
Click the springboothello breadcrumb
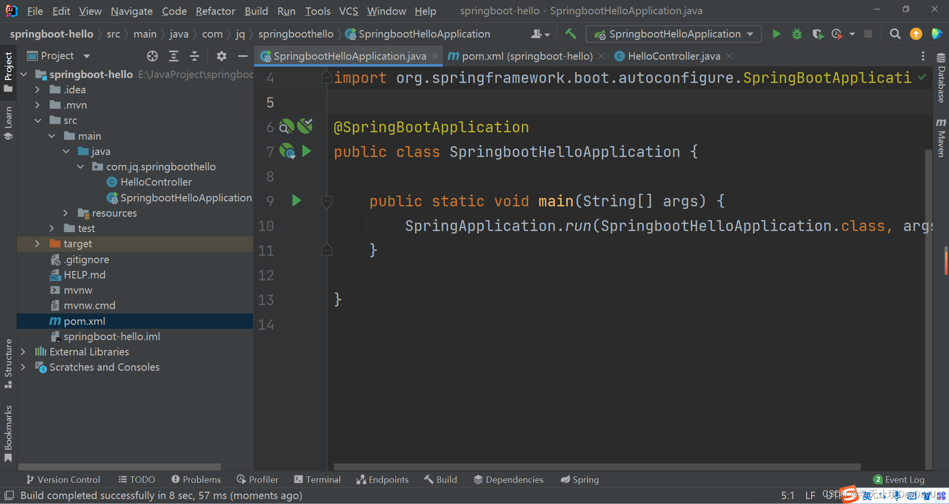(x=296, y=34)
